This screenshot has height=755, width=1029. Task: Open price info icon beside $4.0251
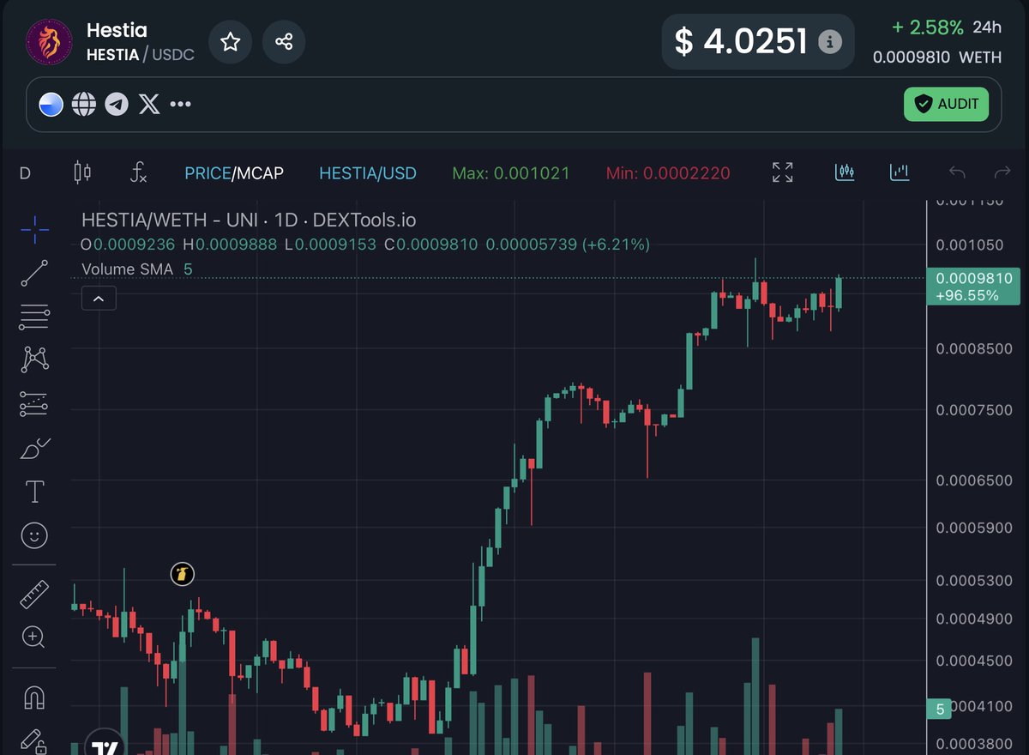click(x=829, y=41)
